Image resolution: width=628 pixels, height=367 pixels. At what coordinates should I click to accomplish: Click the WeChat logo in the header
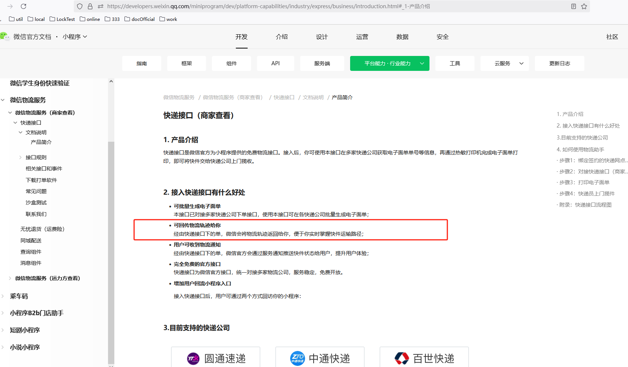(x=5, y=37)
